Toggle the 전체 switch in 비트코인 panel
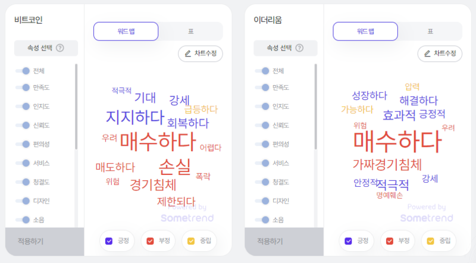 23,71
